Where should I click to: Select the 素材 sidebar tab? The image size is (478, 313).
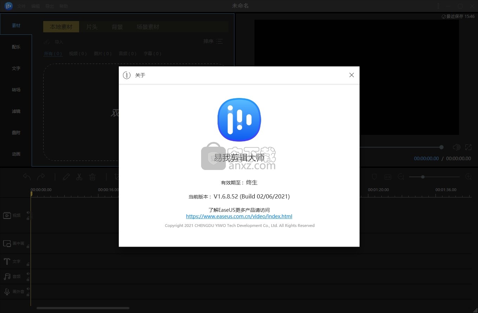(16, 26)
